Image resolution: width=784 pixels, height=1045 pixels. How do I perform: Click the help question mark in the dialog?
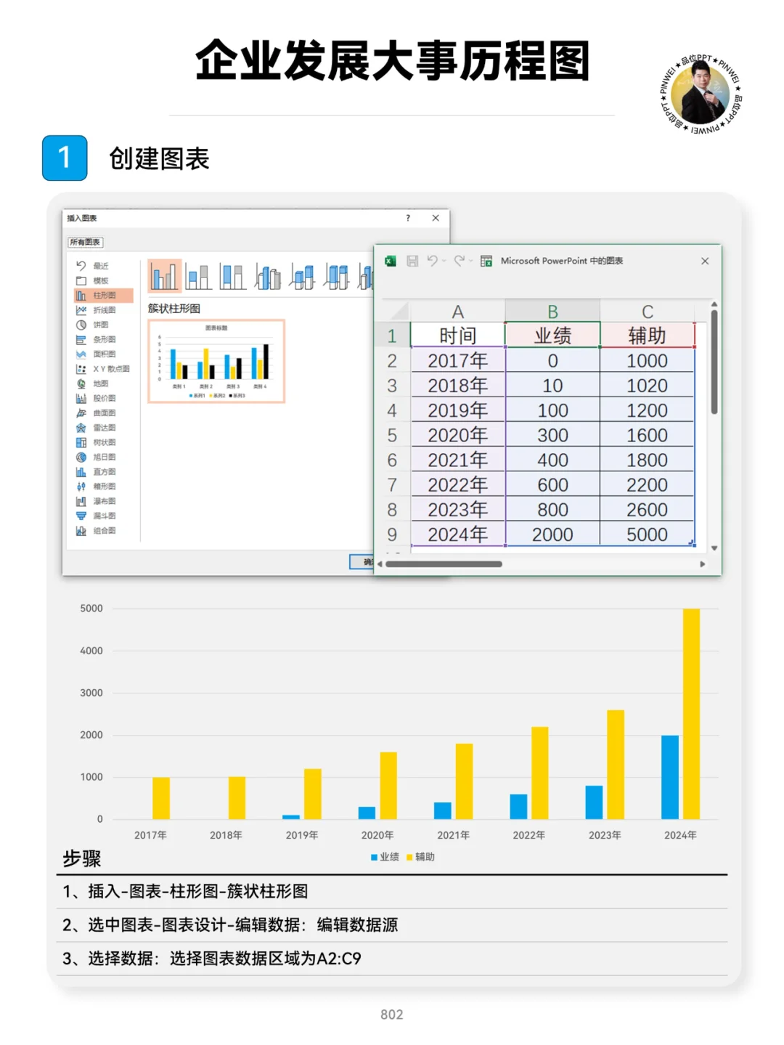coord(407,218)
